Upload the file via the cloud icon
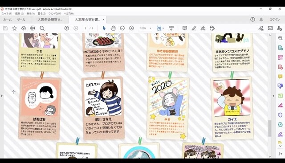Image resolution: width=285 pixels, height=163 pixels. 24,28
